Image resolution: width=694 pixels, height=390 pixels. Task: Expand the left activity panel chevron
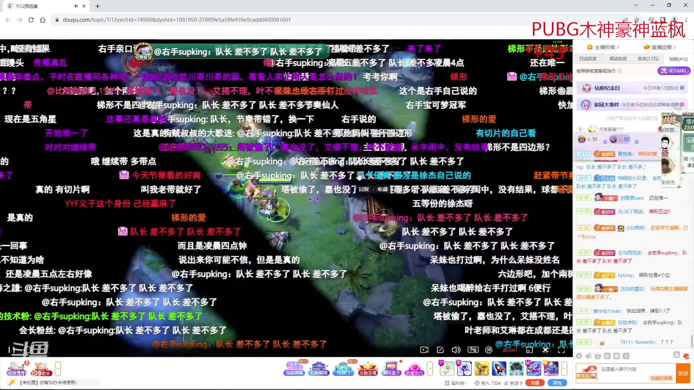[x=57, y=369]
